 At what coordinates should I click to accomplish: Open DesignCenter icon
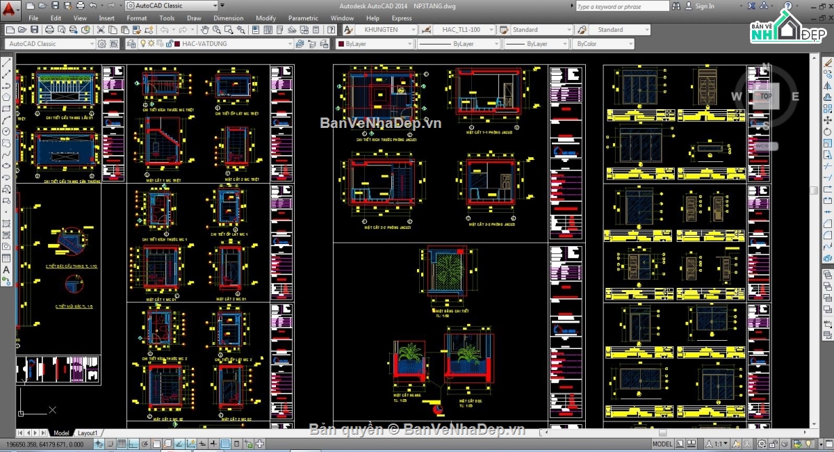click(x=268, y=30)
